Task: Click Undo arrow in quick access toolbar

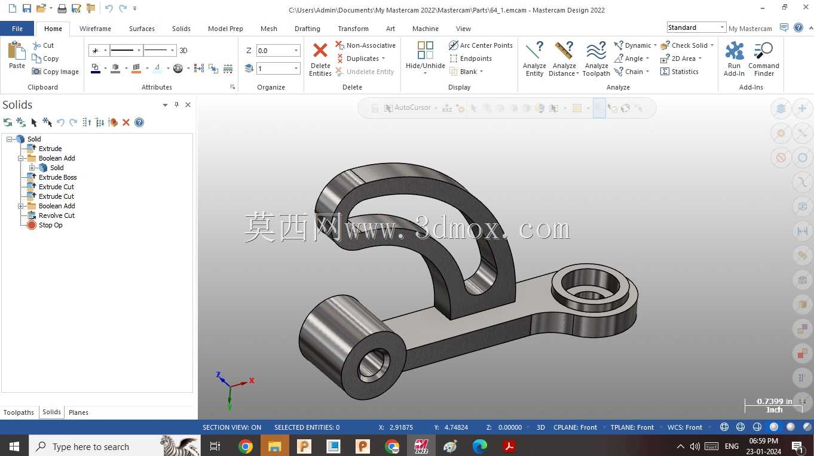Action: click(x=108, y=8)
